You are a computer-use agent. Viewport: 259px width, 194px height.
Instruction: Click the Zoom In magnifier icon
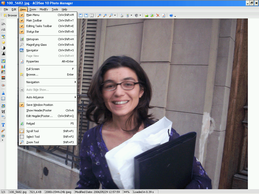pos(99,15)
